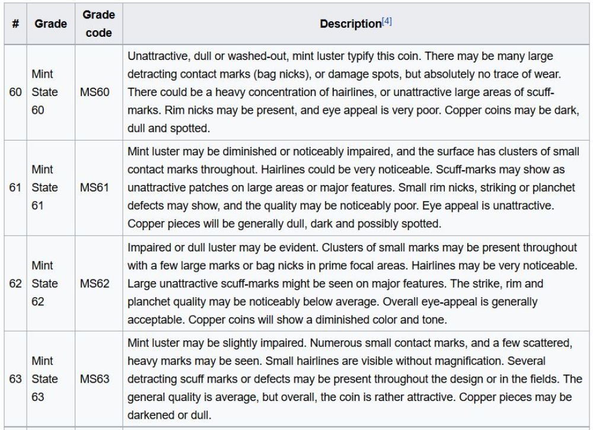Click the Grade column header
593x430 pixels.
[x=50, y=24]
